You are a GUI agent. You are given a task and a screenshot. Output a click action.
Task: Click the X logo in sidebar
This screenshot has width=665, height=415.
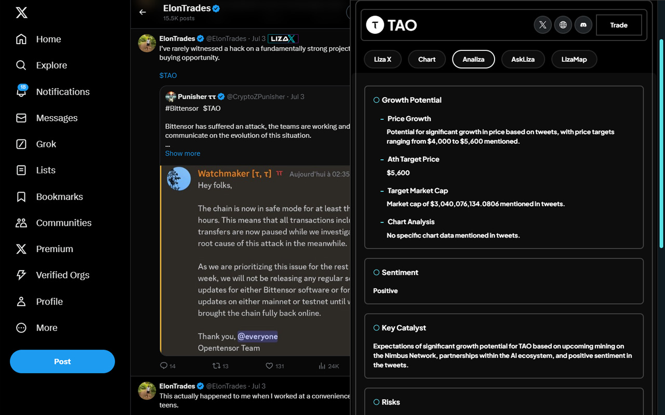pos(22,12)
